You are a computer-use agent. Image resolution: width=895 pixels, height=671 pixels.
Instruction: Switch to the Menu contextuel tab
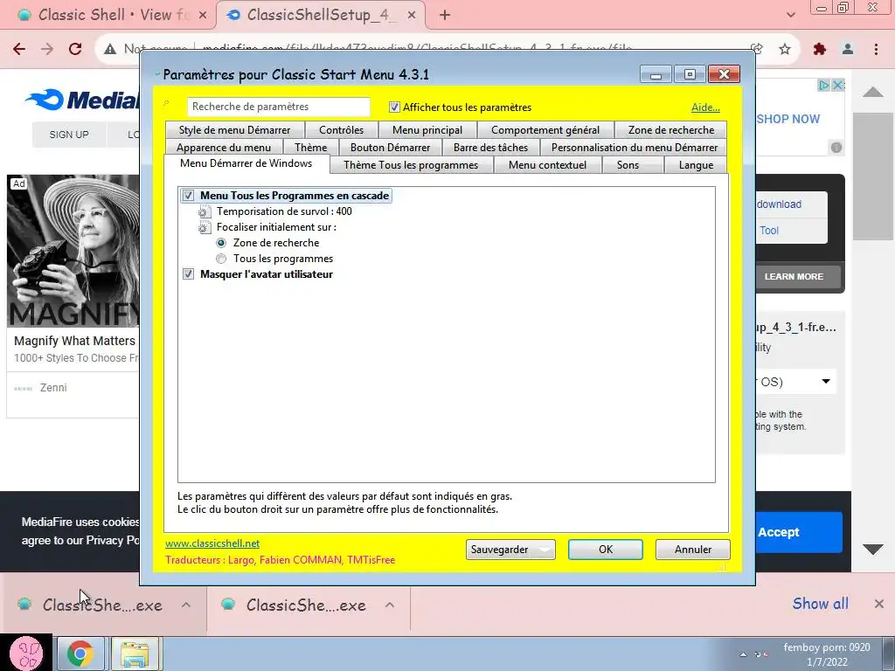547,165
